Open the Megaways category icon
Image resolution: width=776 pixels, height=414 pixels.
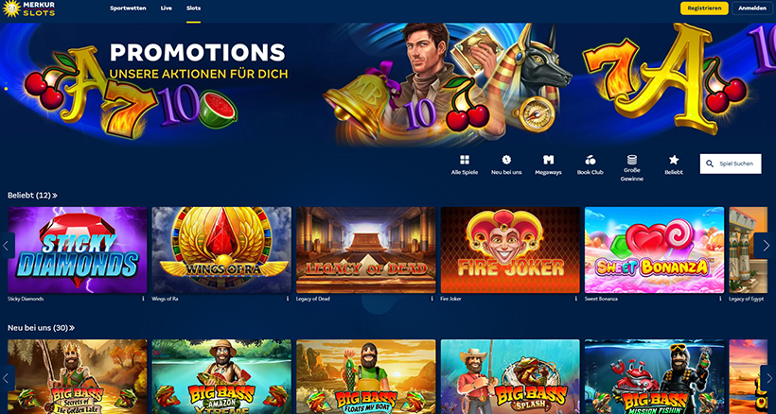[x=548, y=160]
